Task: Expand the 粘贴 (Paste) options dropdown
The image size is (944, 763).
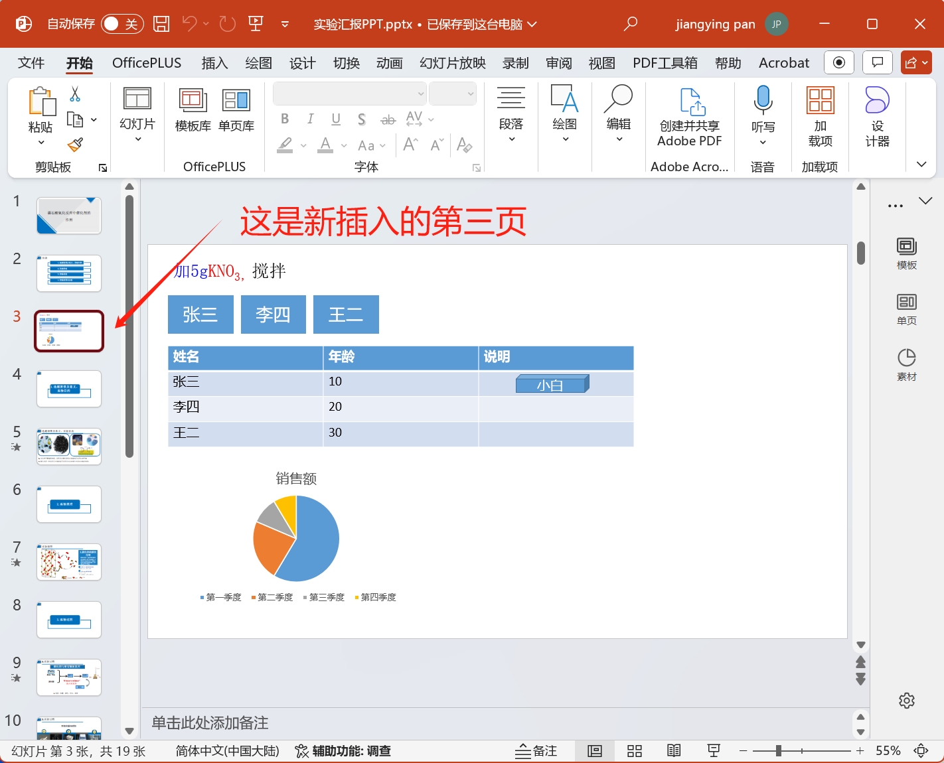Action: (41, 143)
